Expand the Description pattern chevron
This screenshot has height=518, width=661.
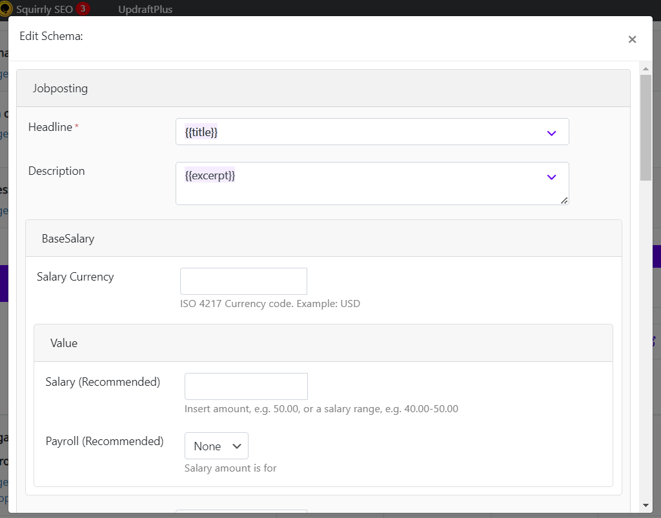pyautogui.click(x=551, y=177)
